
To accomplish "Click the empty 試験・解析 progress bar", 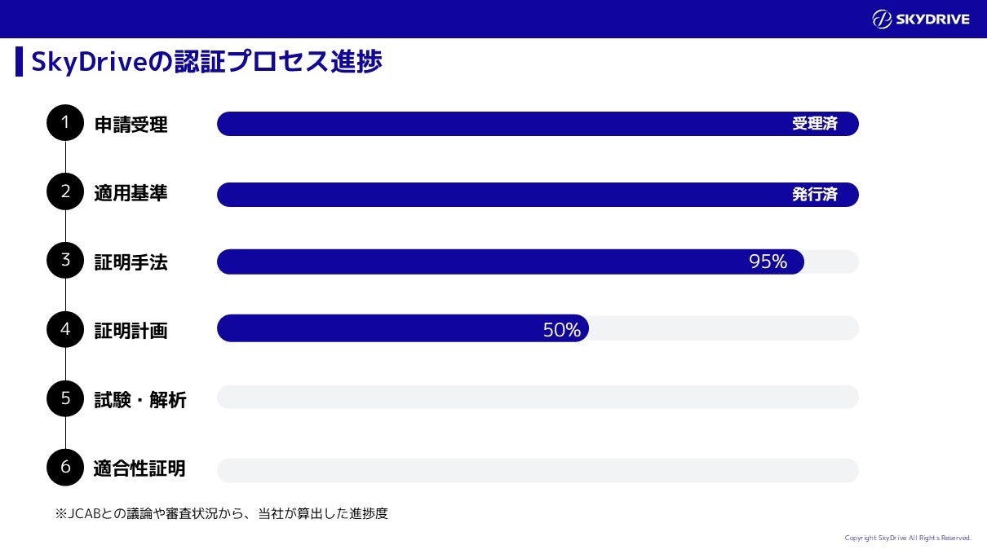I will pyautogui.click(x=538, y=398).
